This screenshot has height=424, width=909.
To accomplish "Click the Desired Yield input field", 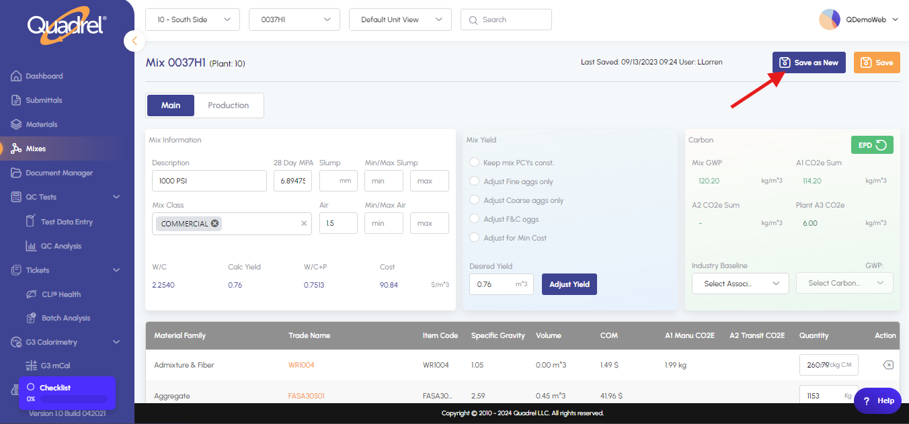I will point(502,284).
